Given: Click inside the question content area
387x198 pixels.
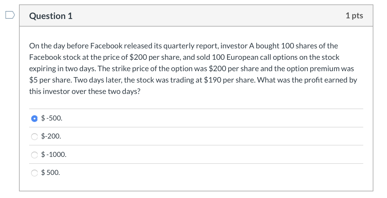Looking at the screenshot, I should [x=196, y=95].
